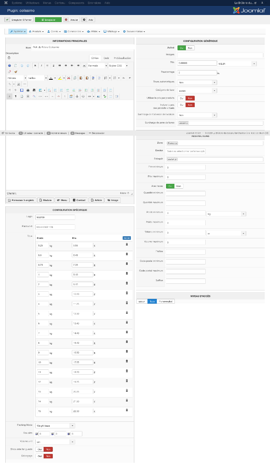Open the Volume unit cm dropdown
The width and height of the screenshot is (270, 476).
coord(55,442)
